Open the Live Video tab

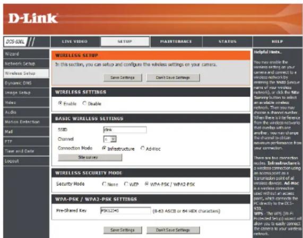click(75, 41)
